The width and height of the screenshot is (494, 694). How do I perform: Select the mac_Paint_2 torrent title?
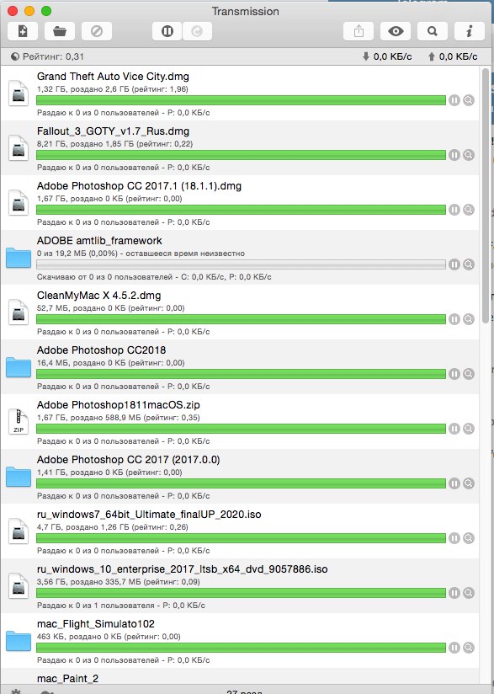coord(67,679)
